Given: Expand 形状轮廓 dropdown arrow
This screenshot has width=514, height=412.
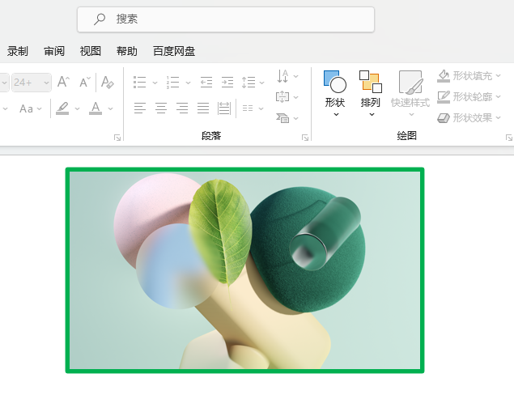Looking at the screenshot, I should pos(499,97).
